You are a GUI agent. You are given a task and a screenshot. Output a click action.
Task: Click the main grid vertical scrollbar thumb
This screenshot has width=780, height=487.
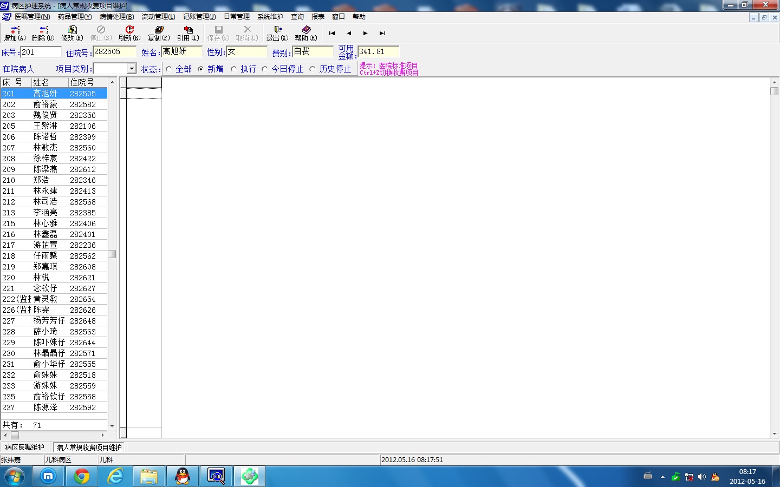(774, 91)
